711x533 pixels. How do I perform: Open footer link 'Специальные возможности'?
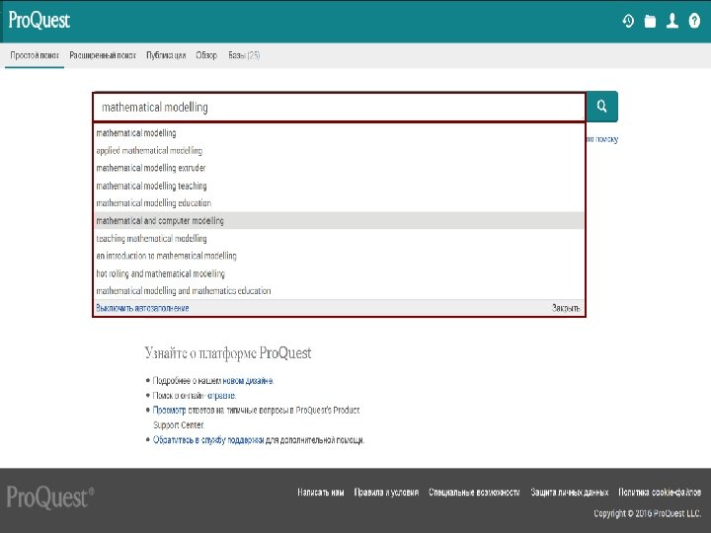coord(474,493)
